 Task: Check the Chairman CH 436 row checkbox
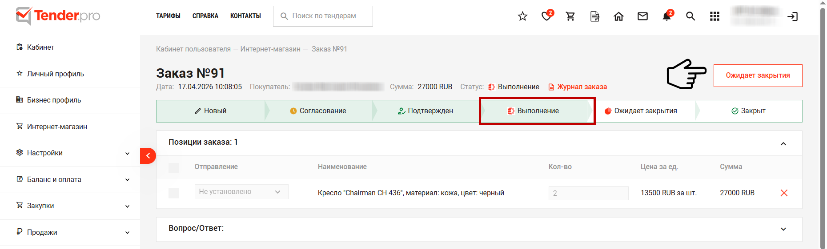tap(173, 193)
